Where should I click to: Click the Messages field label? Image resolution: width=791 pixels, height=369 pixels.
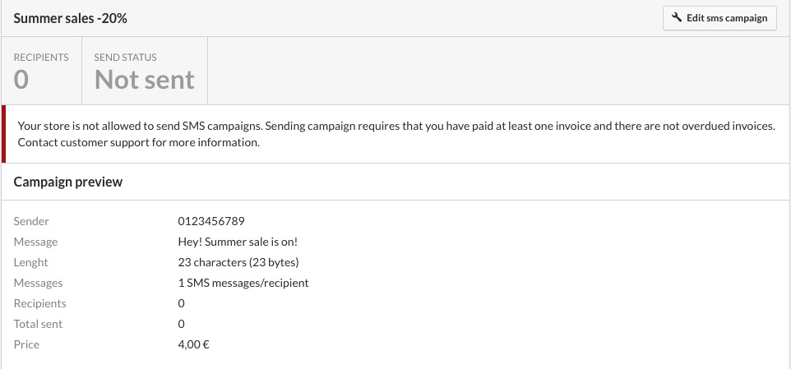[x=38, y=284]
